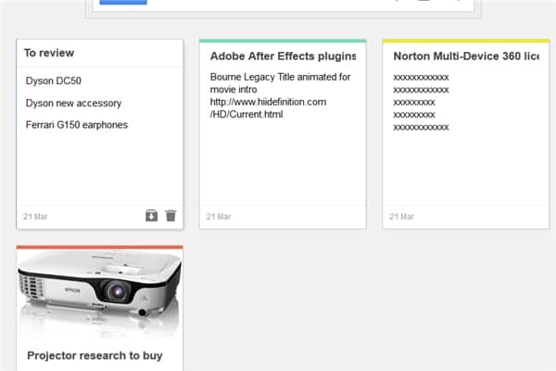The image size is (556, 371).
Task: Open the Projector research to buy title
Action: 95,355
